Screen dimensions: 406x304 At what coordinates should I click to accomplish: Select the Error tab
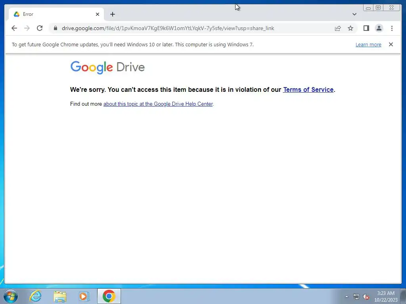[56, 14]
